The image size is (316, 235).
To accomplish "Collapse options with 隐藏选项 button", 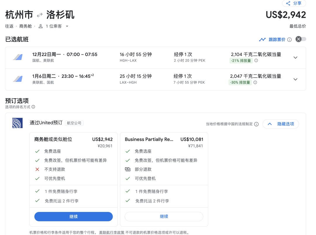I will click(280, 124).
